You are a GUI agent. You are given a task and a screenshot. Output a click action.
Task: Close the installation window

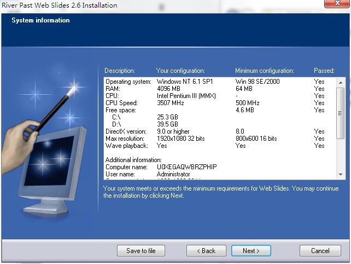coord(337,3)
